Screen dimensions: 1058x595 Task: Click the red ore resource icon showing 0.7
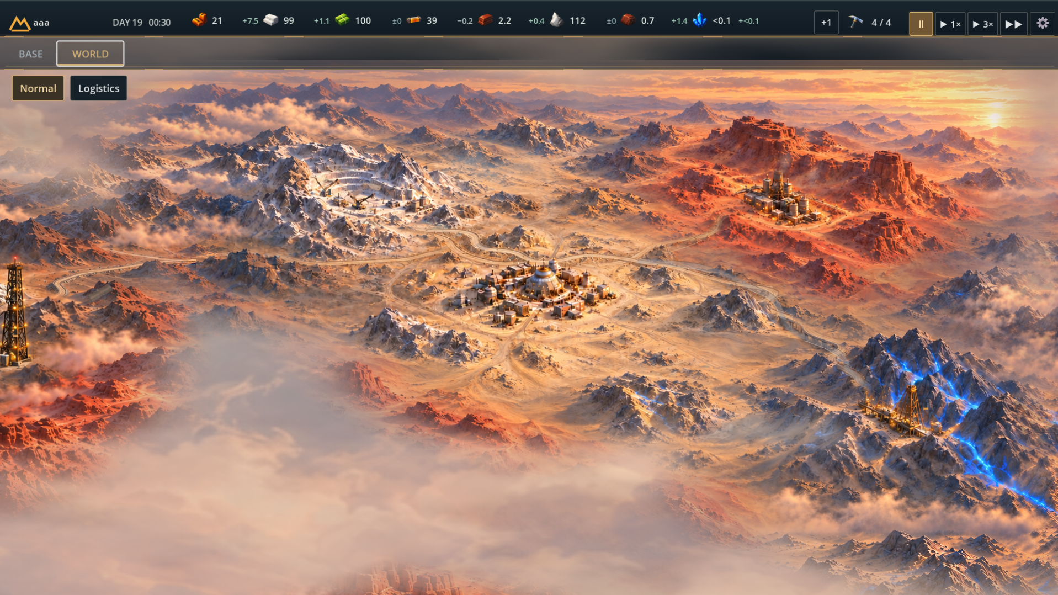628,21
